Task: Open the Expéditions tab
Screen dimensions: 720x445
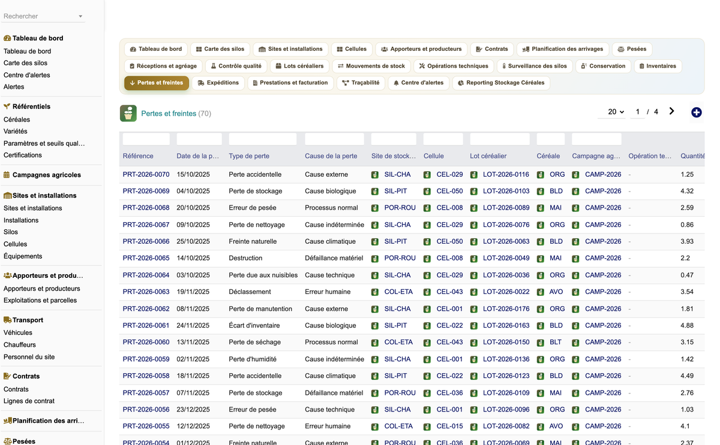Action: [218, 83]
